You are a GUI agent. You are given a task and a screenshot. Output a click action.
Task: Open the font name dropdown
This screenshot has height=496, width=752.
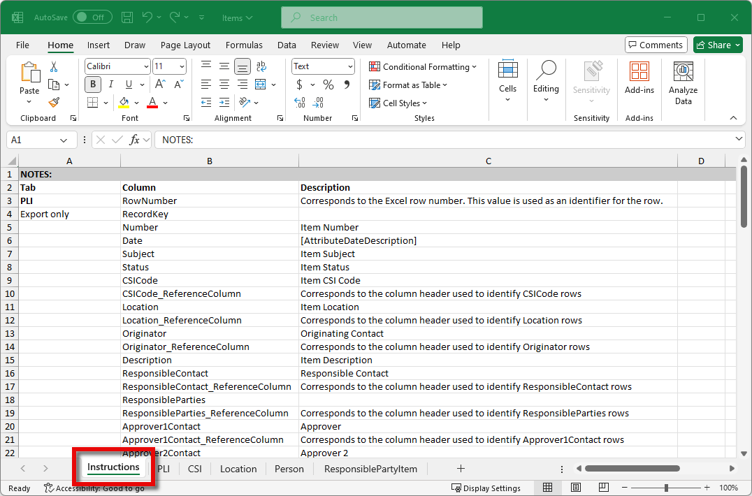point(146,66)
